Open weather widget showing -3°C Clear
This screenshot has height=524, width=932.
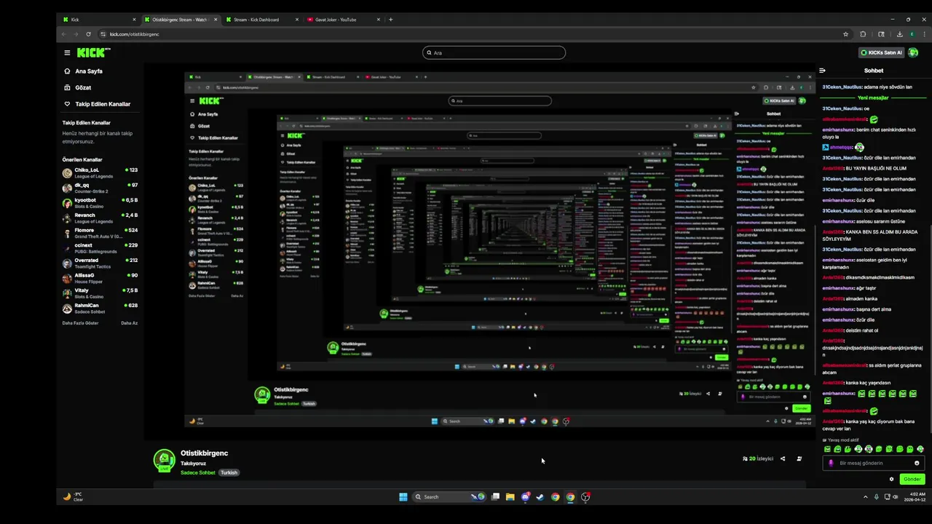[x=73, y=497]
